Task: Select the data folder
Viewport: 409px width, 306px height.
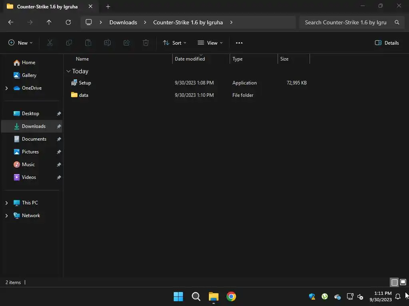Action: point(80,95)
